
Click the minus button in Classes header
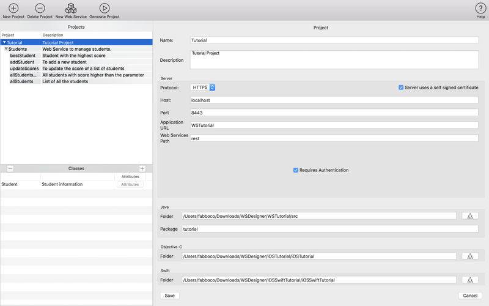pyautogui.click(x=10, y=169)
